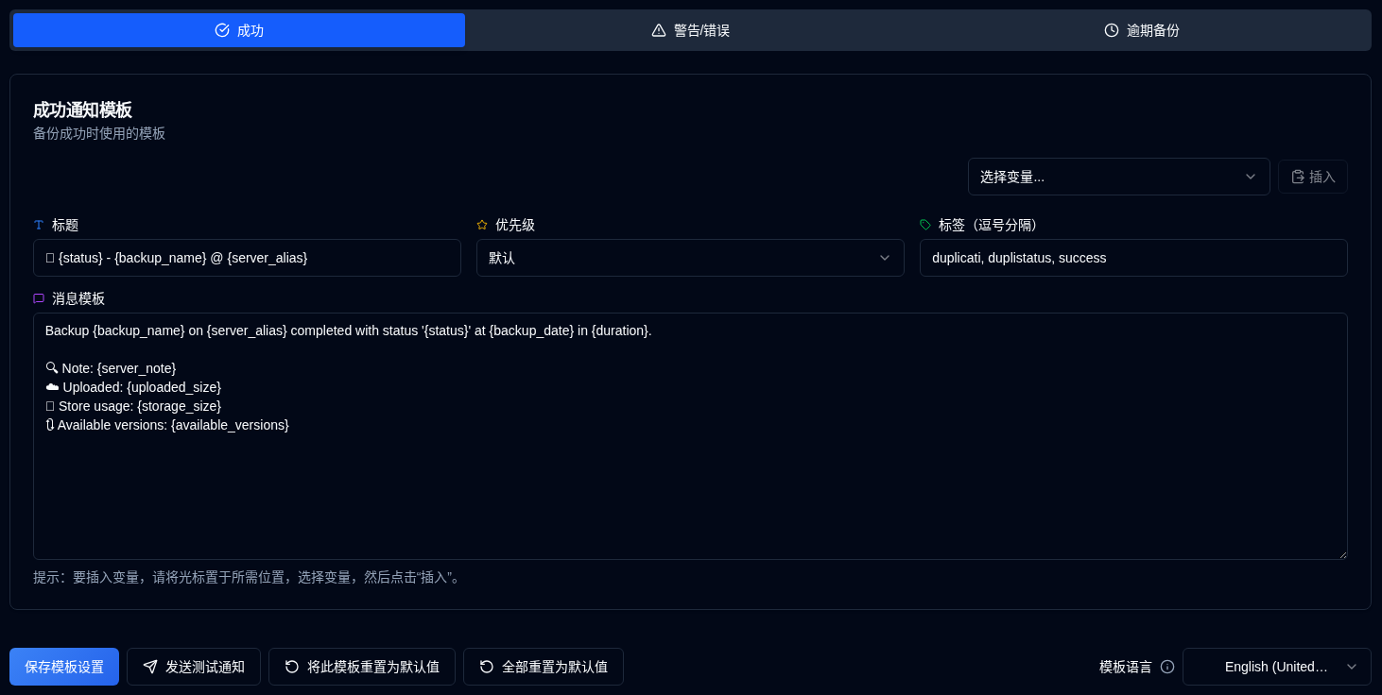
Task: Open the 警告/错误 tab
Action: coord(691,30)
